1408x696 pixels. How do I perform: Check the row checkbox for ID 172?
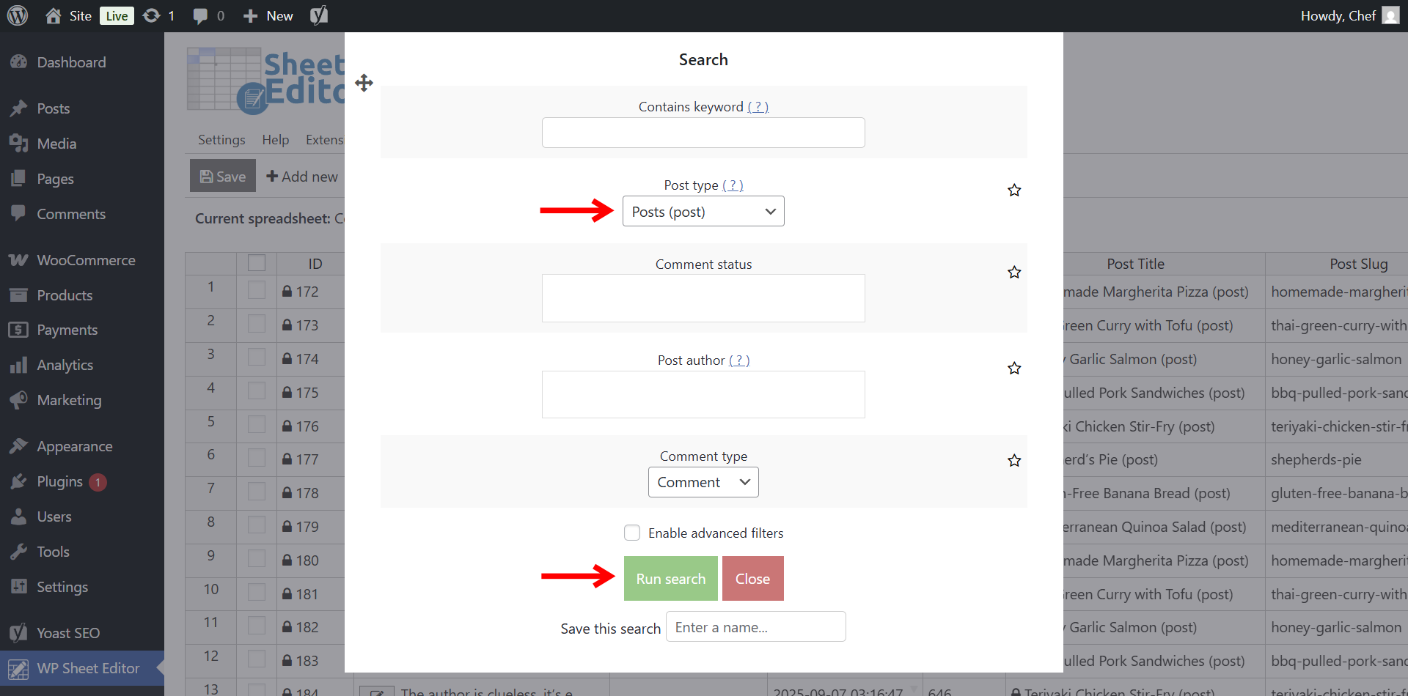pos(257,290)
